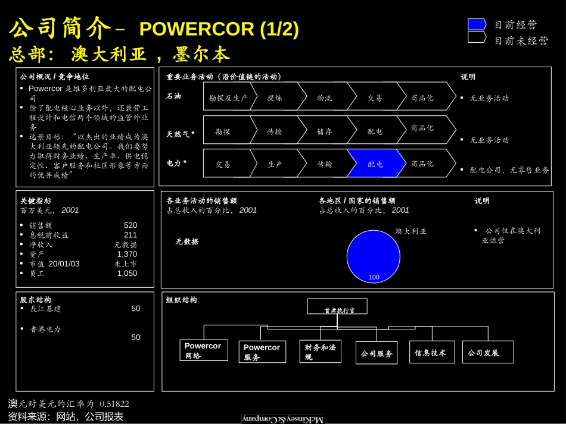Select the 100 label inside the pie
566x424 pixels.
(374, 277)
